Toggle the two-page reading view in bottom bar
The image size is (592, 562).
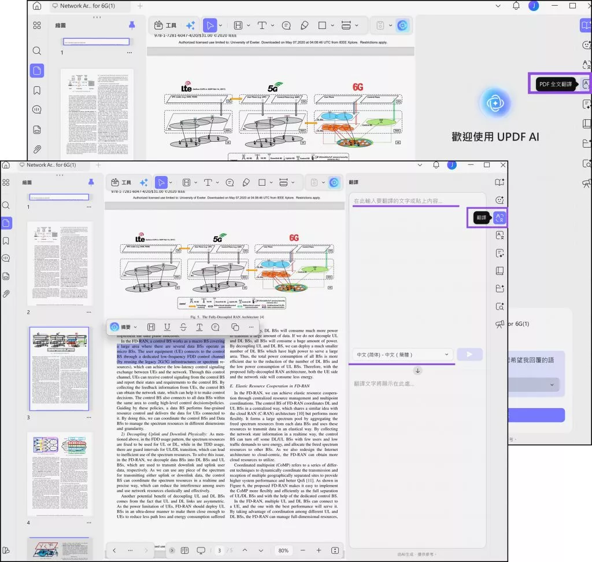point(184,550)
